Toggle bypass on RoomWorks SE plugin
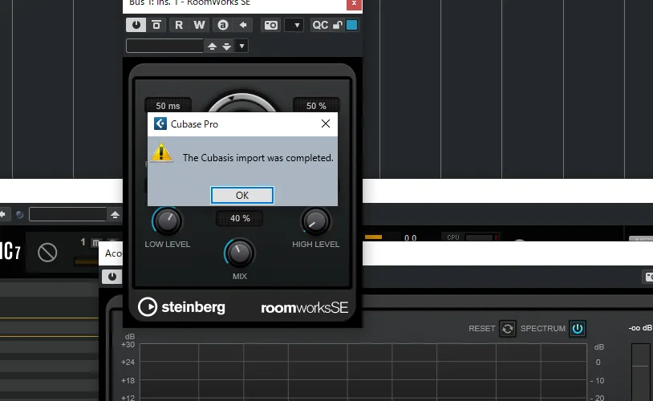The width and height of the screenshot is (653, 401). tap(156, 25)
